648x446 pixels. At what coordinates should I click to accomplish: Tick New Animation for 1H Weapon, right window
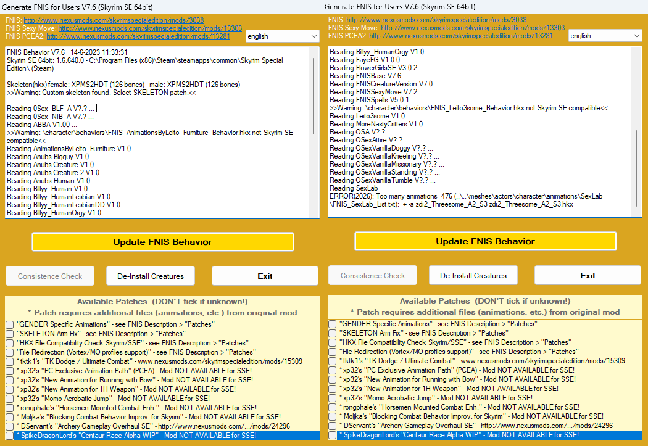tap(333, 389)
